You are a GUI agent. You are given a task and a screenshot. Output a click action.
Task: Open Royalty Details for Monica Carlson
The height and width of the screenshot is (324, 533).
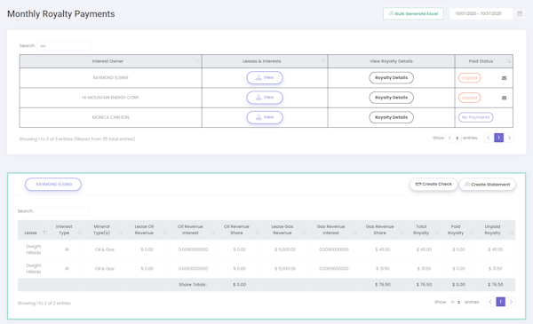[391, 117]
